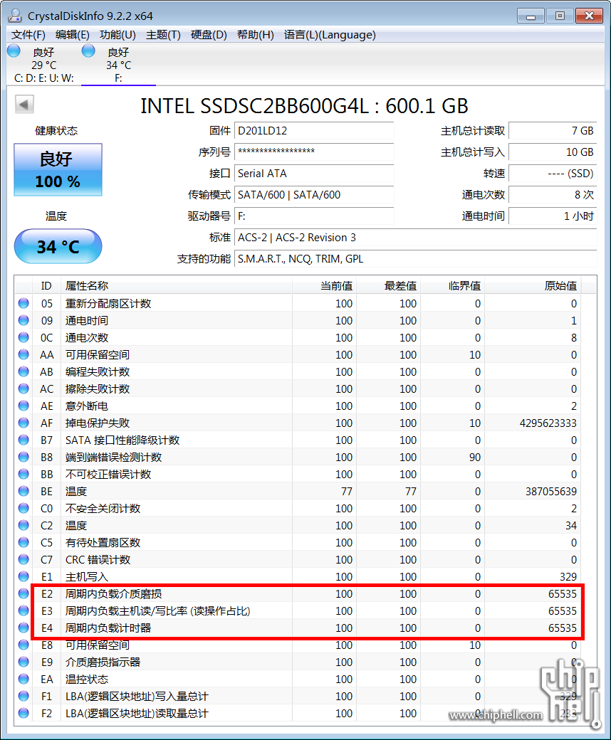Click the status orb for attribute BB
Screen dimensions: 611x740
[x=23, y=474]
